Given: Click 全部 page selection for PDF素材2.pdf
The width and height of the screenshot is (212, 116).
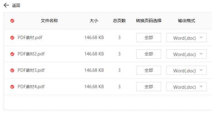Looking at the screenshot, I should pyautogui.click(x=149, y=54).
